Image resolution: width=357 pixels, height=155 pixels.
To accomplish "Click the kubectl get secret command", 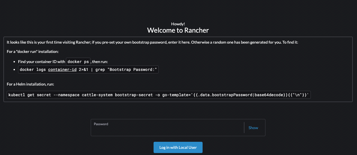I will tap(159, 95).
